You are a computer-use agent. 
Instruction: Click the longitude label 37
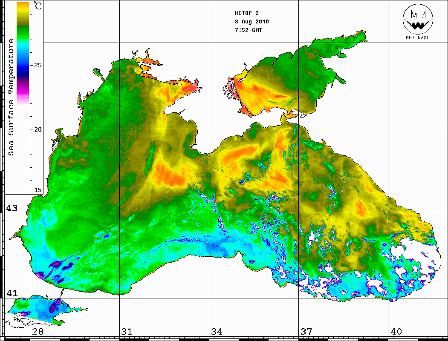tap(306, 331)
